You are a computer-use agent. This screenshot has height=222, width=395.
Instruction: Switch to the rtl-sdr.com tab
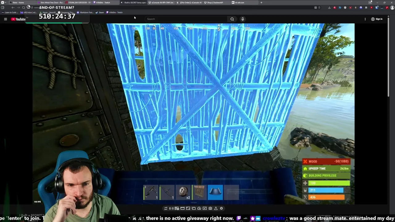click(x=244, y=2)
